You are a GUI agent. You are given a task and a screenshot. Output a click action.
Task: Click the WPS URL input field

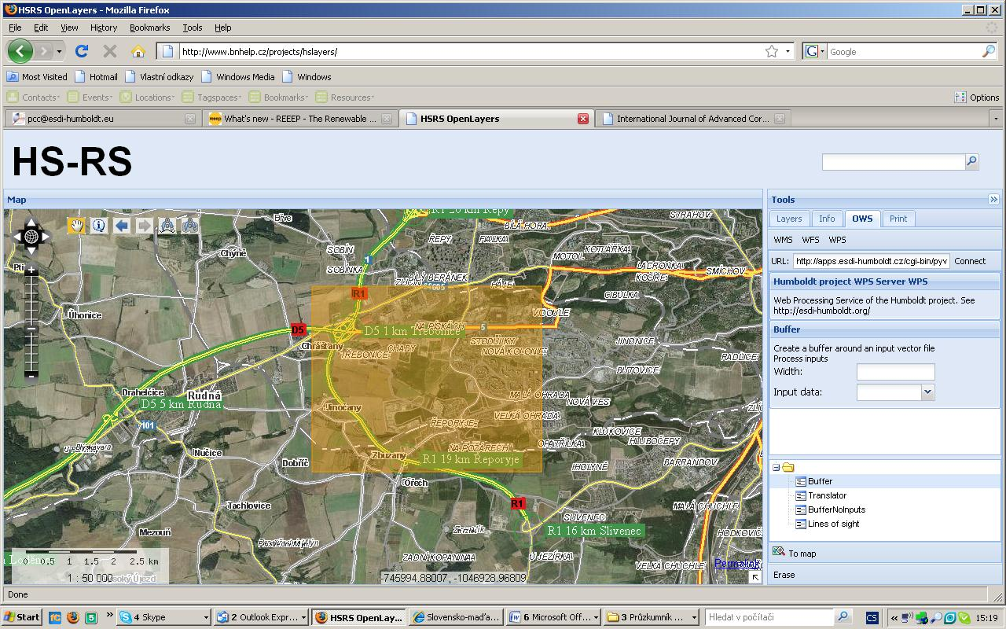click(872, 261)
